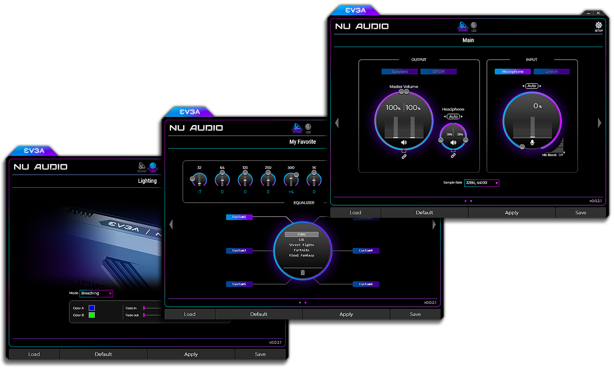Select Custom4 favorite slot
Image resolution: width=614 pixels, height=371 pixels.
pyautogui.click(x=366, y=251)
